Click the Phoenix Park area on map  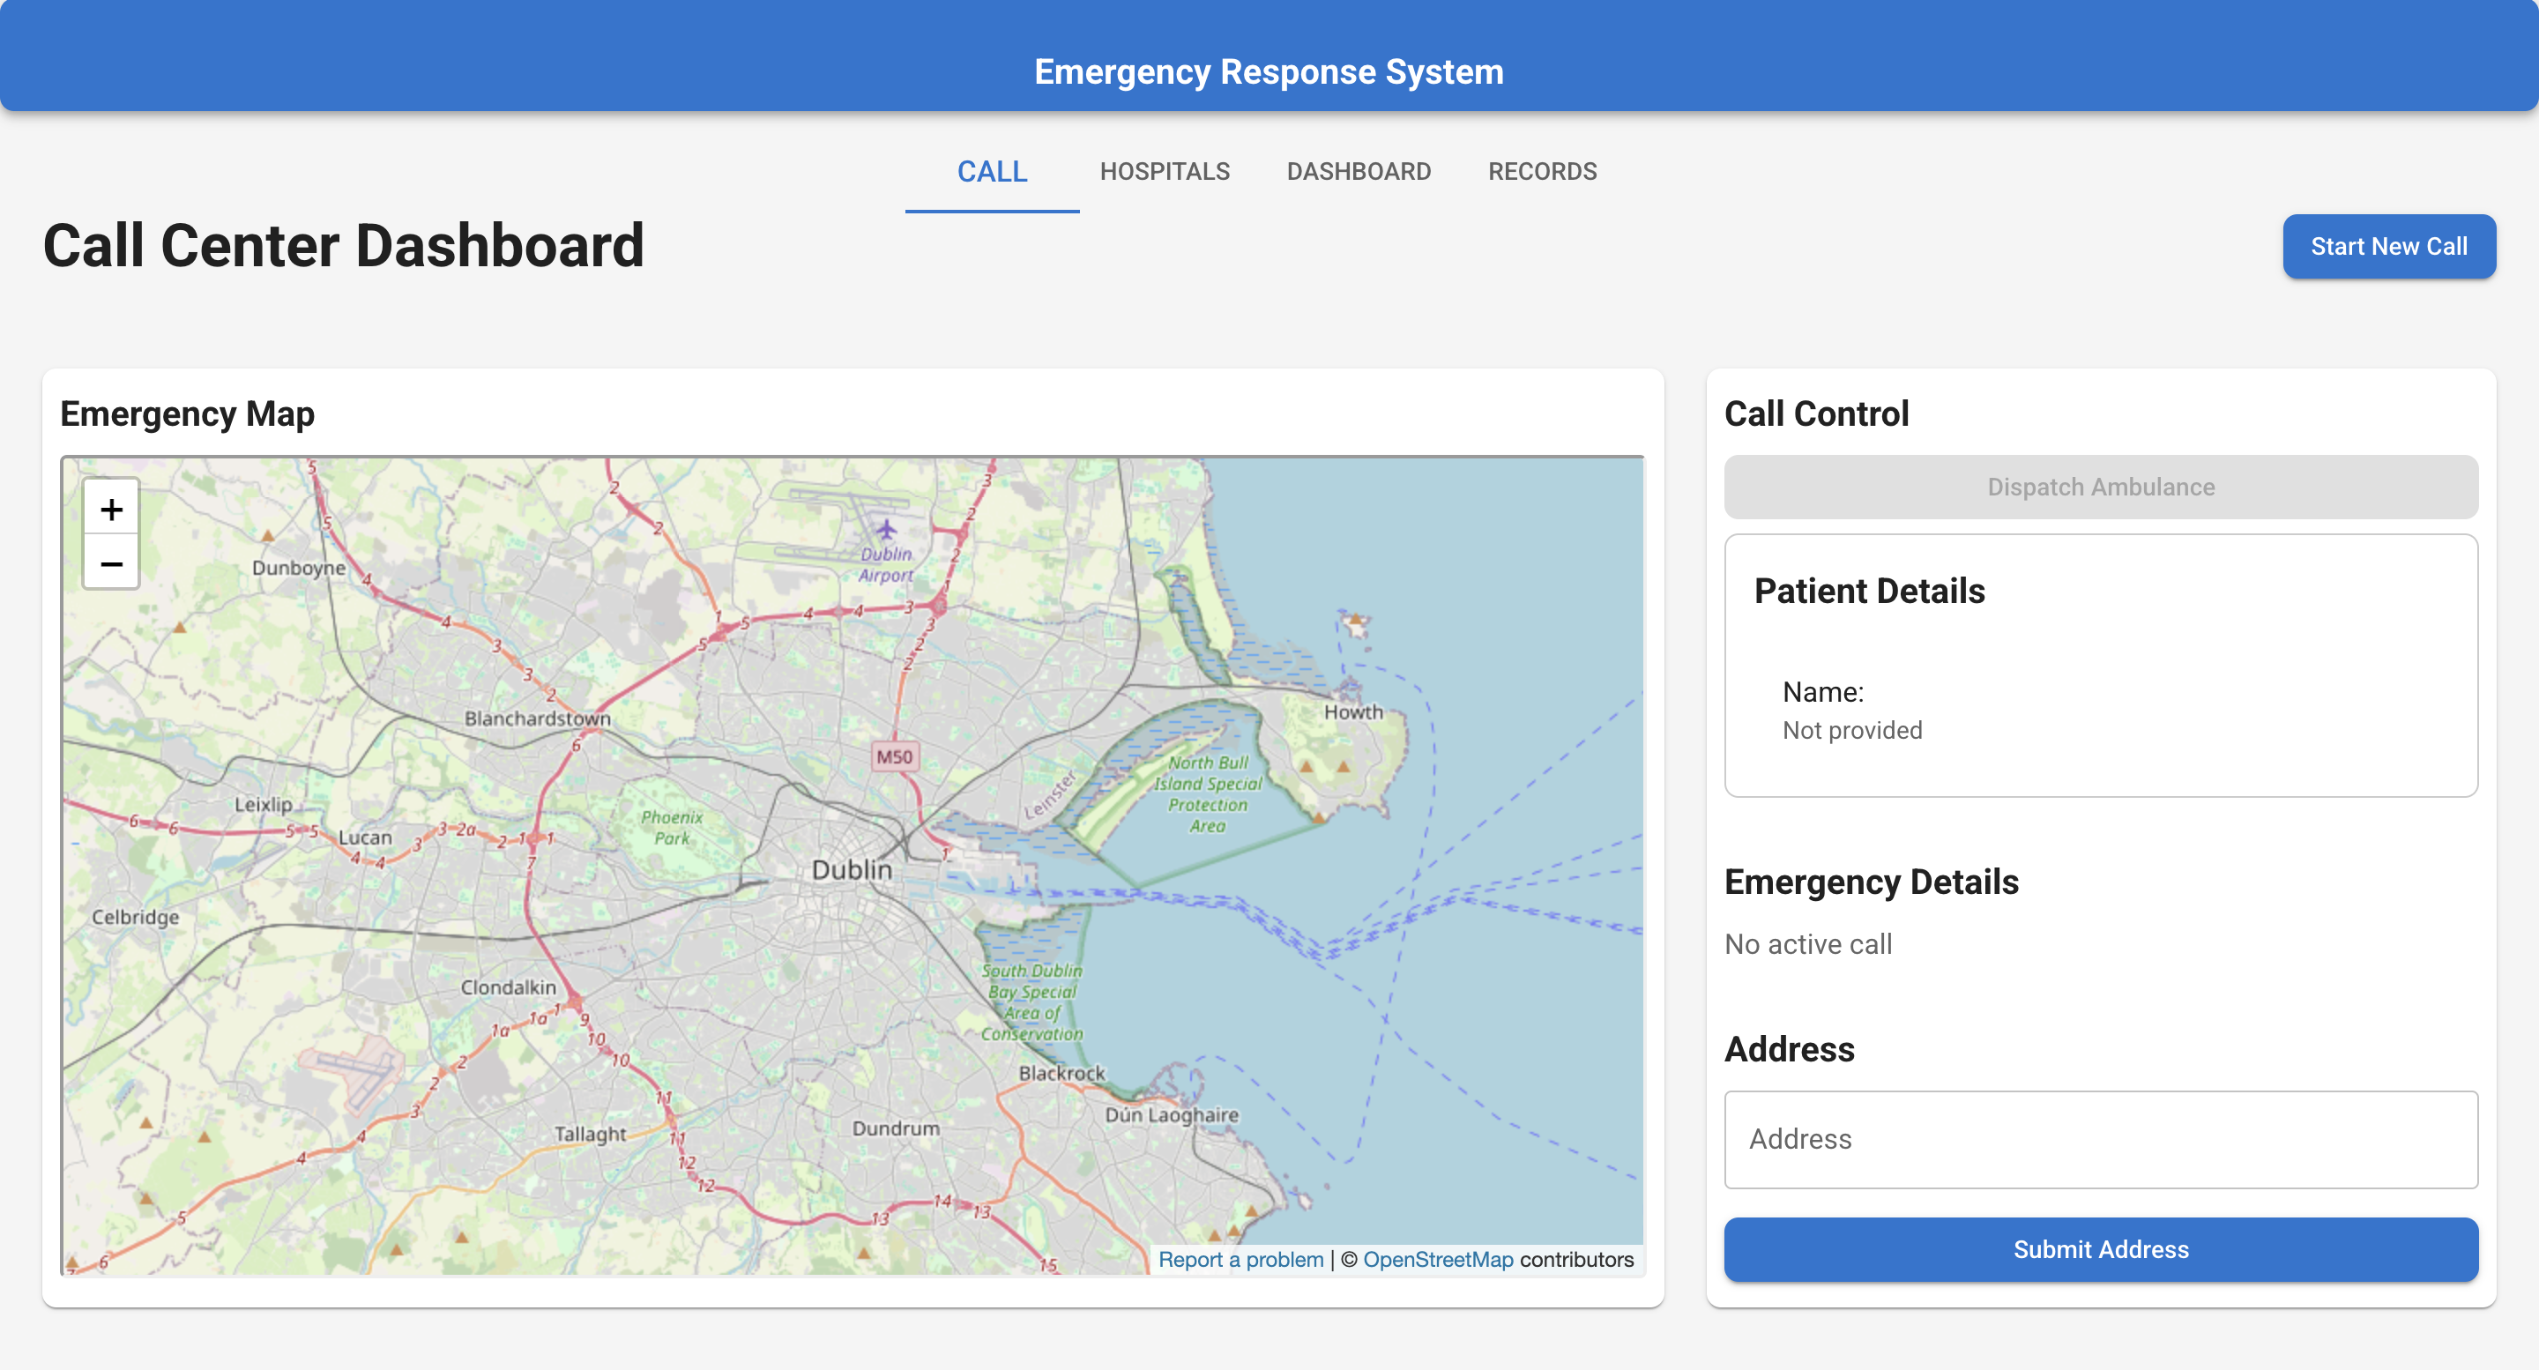pos(672,828)
